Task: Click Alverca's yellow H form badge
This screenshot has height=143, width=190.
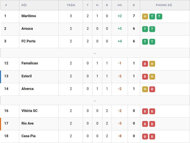Action: [x=145, y=89]
